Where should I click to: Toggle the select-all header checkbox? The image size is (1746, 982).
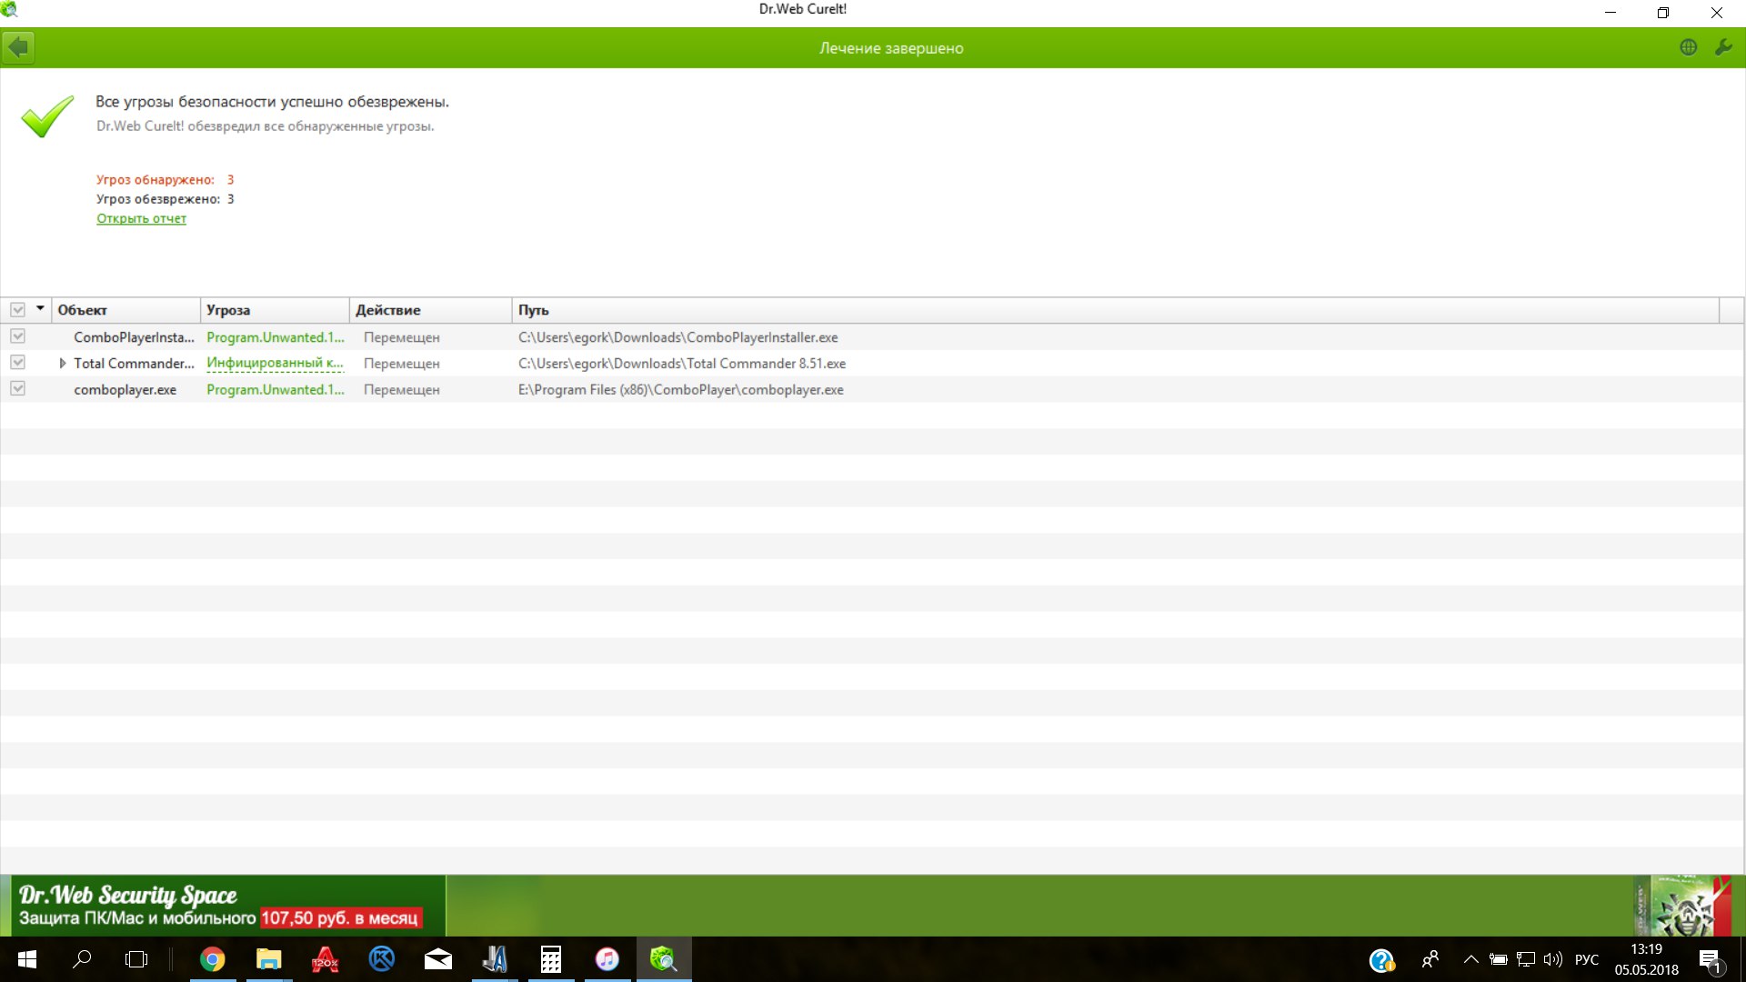coord(17,310)
